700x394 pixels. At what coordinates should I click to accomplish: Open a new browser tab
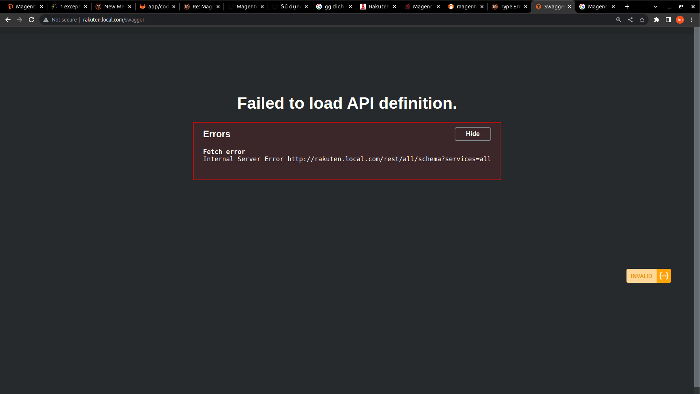[627, 6]
